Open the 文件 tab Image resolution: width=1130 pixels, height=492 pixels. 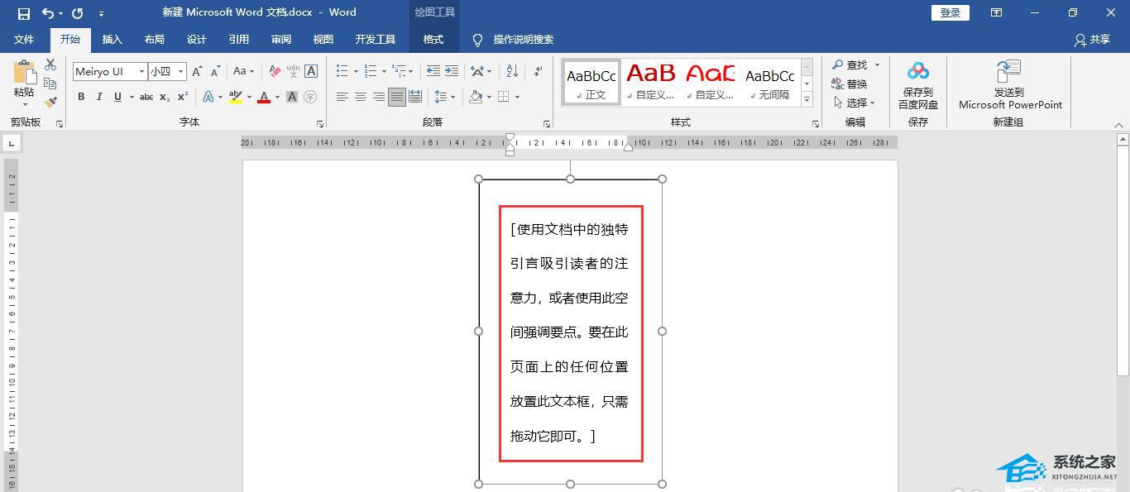(x=24, y=39)
